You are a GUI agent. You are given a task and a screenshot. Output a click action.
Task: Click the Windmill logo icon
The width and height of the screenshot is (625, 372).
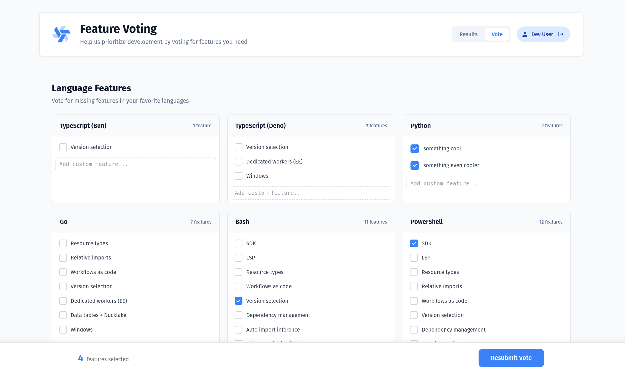tap(61, 34)
